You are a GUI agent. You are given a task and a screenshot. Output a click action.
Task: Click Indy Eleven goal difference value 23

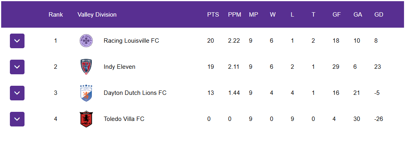coord(377,67)
